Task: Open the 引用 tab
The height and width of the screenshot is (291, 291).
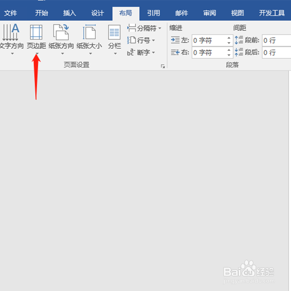Action: click(x=154, y=13)
